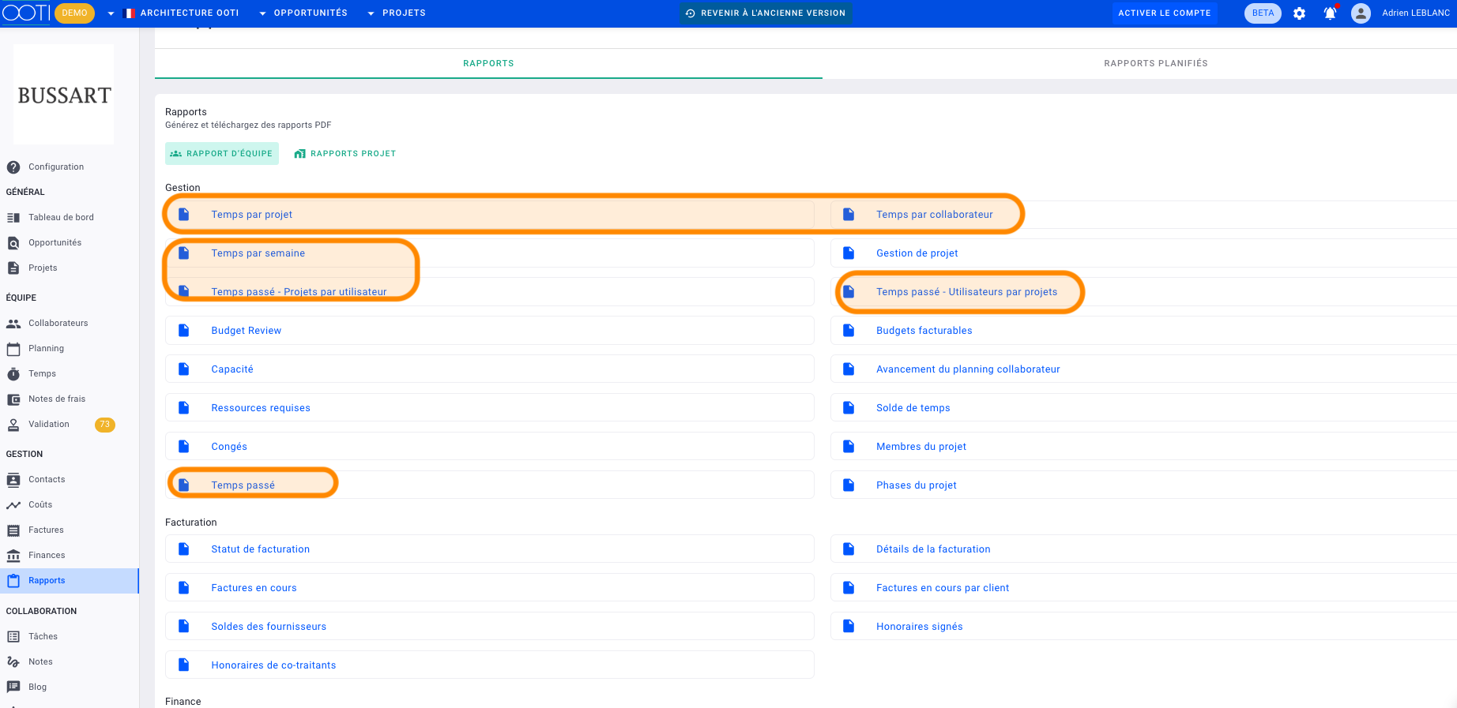Viewport: 1457px width, 708px height.
Task: Click the Coûts chart line icon
Action: (13, 505)
